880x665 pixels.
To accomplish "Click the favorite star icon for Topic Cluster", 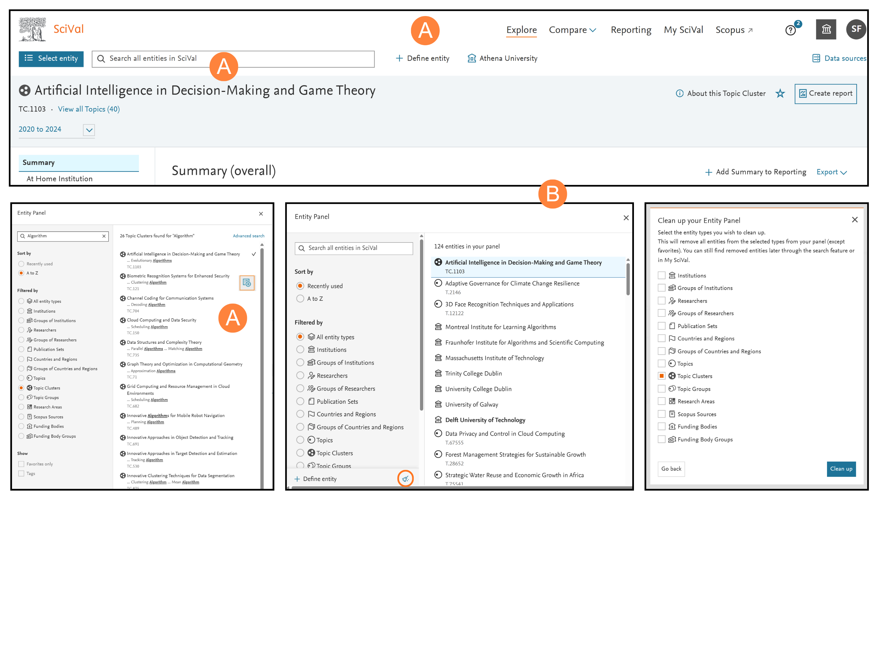I will [x=780, y=93].
